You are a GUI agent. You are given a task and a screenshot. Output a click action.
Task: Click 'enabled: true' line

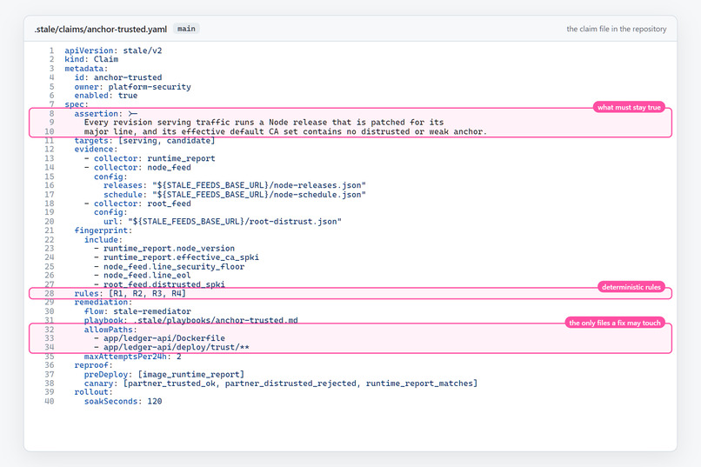click(106, 96)
